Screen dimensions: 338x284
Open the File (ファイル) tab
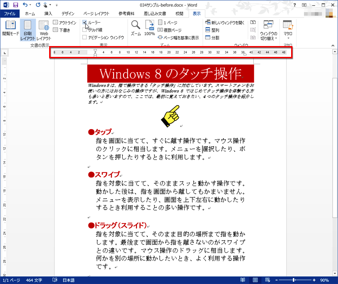[10, 14]
